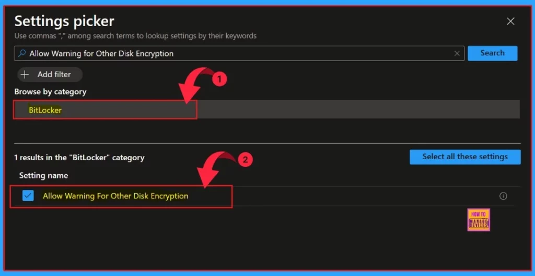This screenshot has height=276, width=535.
Task: Select the BitLocker category
Action: click(x=266, y=110)
